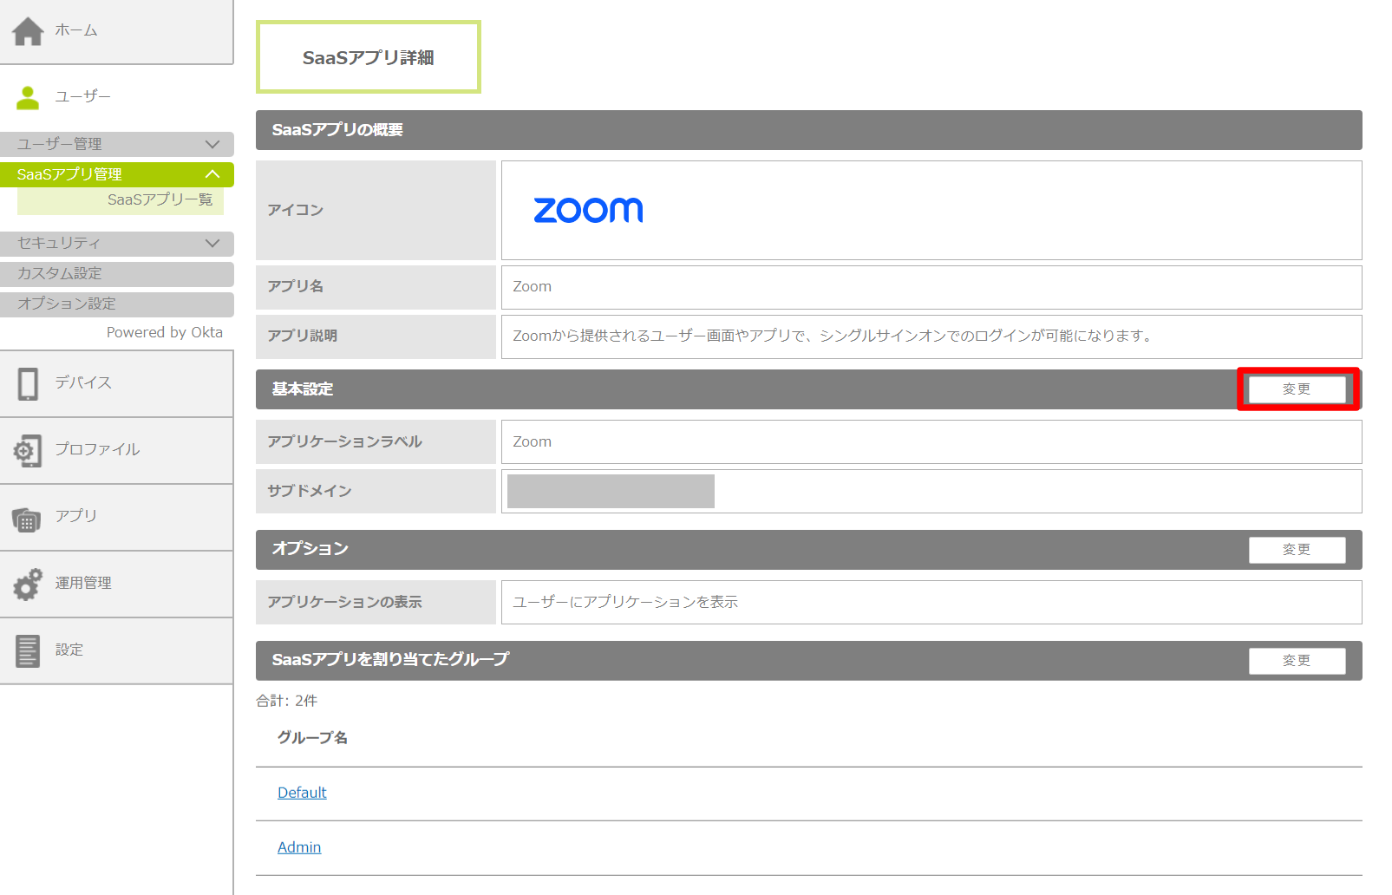Click 変更 button in 基本設定 header
1392x895 pixels.
click(1297, 389)
